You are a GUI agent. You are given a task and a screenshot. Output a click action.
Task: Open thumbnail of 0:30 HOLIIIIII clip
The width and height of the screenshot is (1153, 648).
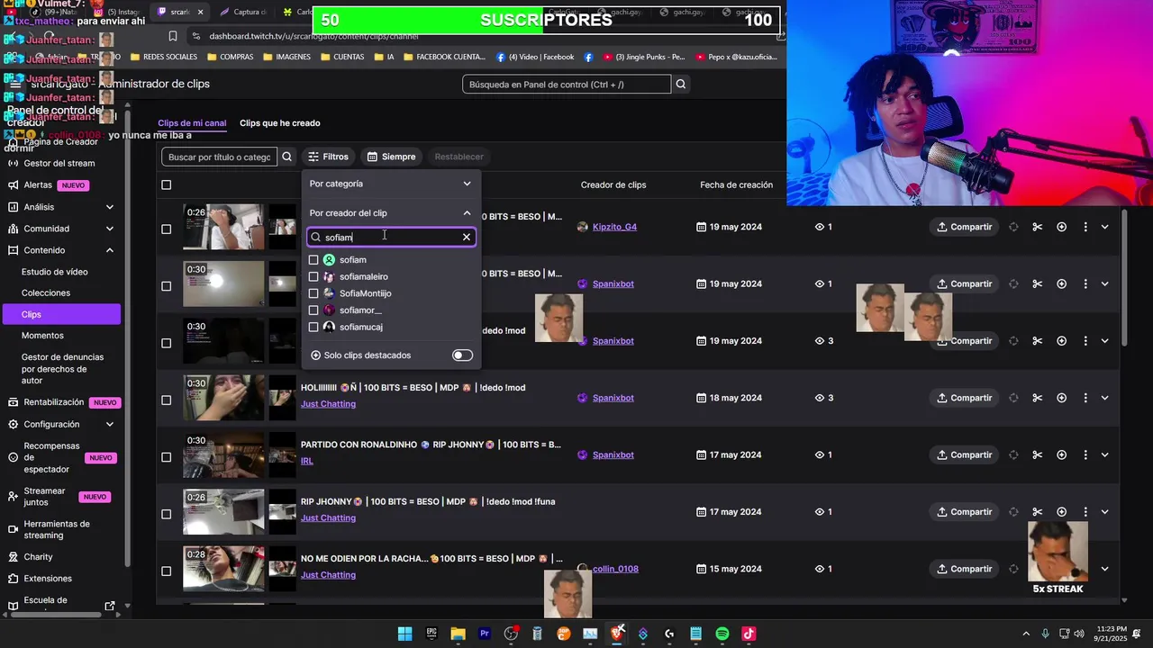[223, 398]
